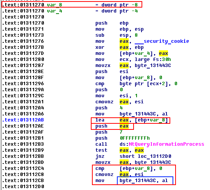This screenshot has height=190, width=210.
Task: Click highlighted eax in 'push eax' line
Action: (124, 126)
